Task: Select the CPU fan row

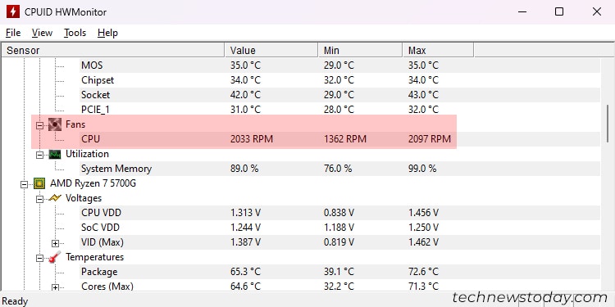Action: [x=339, y=139]
